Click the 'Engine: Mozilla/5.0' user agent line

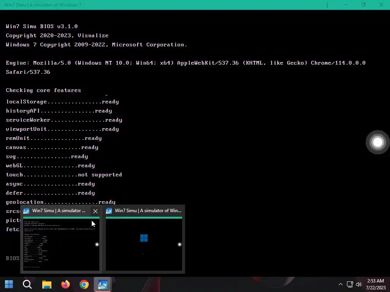[x=185, y=63]
